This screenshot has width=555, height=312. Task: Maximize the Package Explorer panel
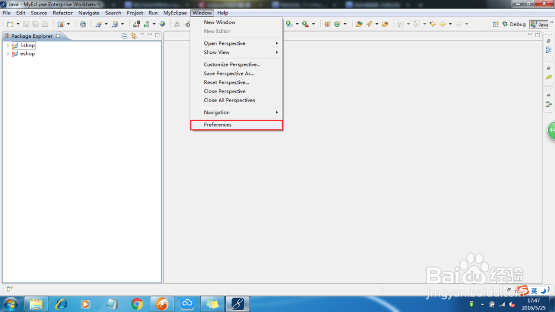coord(157,35)
